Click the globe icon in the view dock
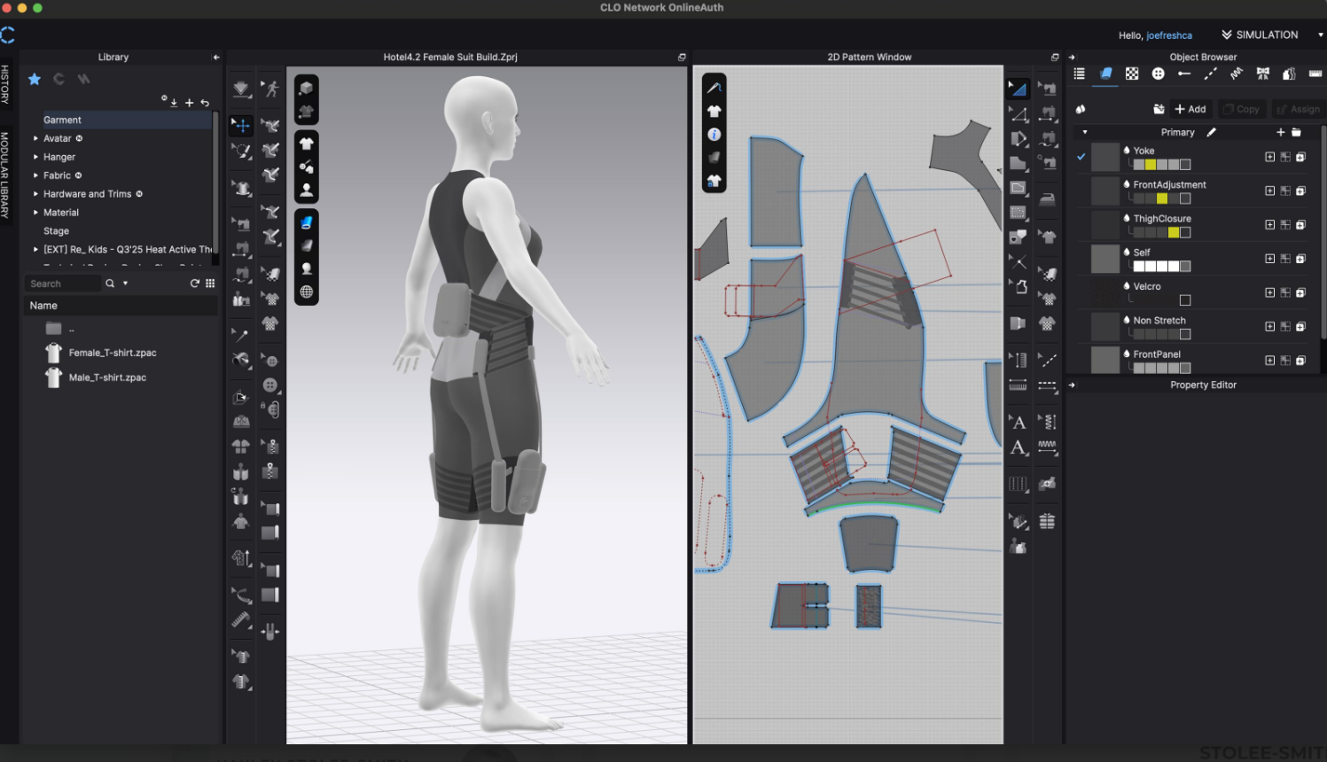The image size is (1327, 762). pyautogui.click(x=306, y=292)
